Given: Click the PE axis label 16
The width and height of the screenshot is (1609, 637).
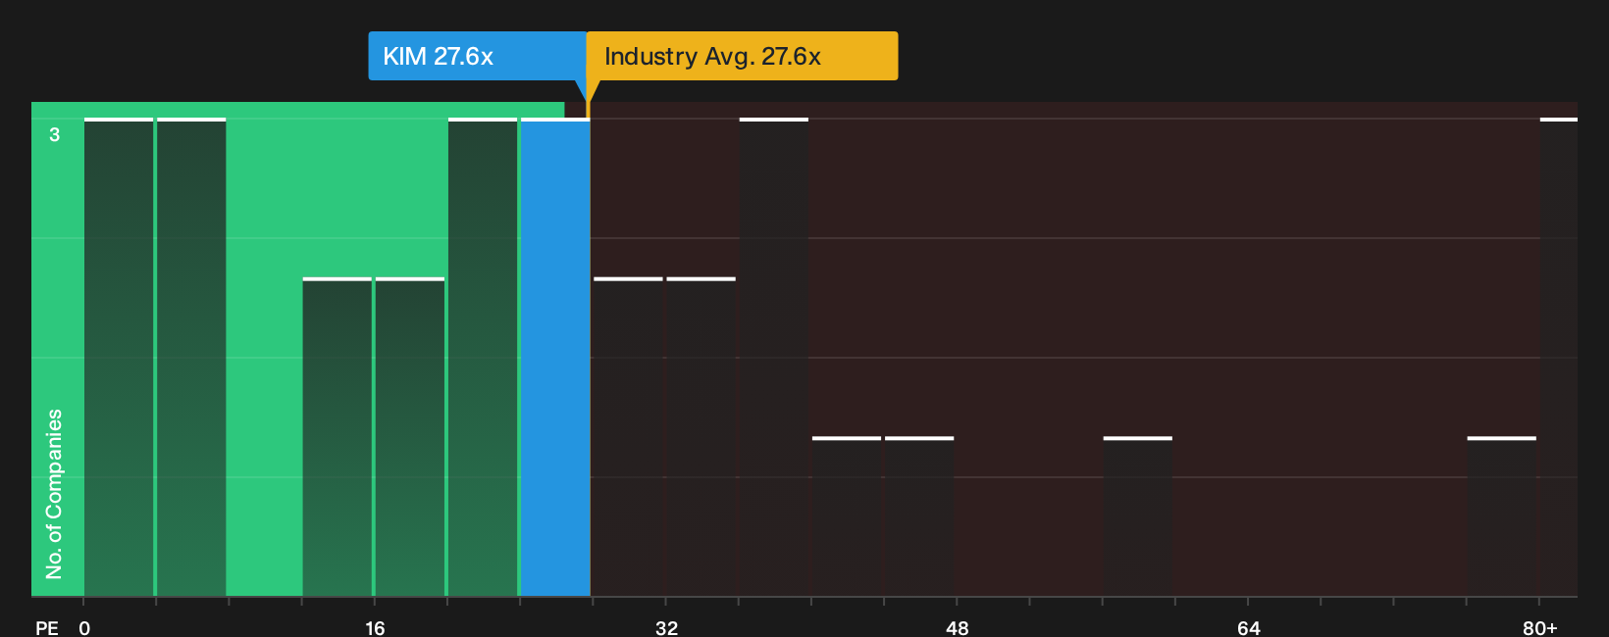Looking at the screenshot, I should (x=375, y=627).
